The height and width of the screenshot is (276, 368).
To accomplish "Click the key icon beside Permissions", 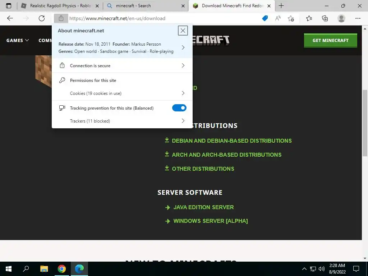I will tap(62, 80).
